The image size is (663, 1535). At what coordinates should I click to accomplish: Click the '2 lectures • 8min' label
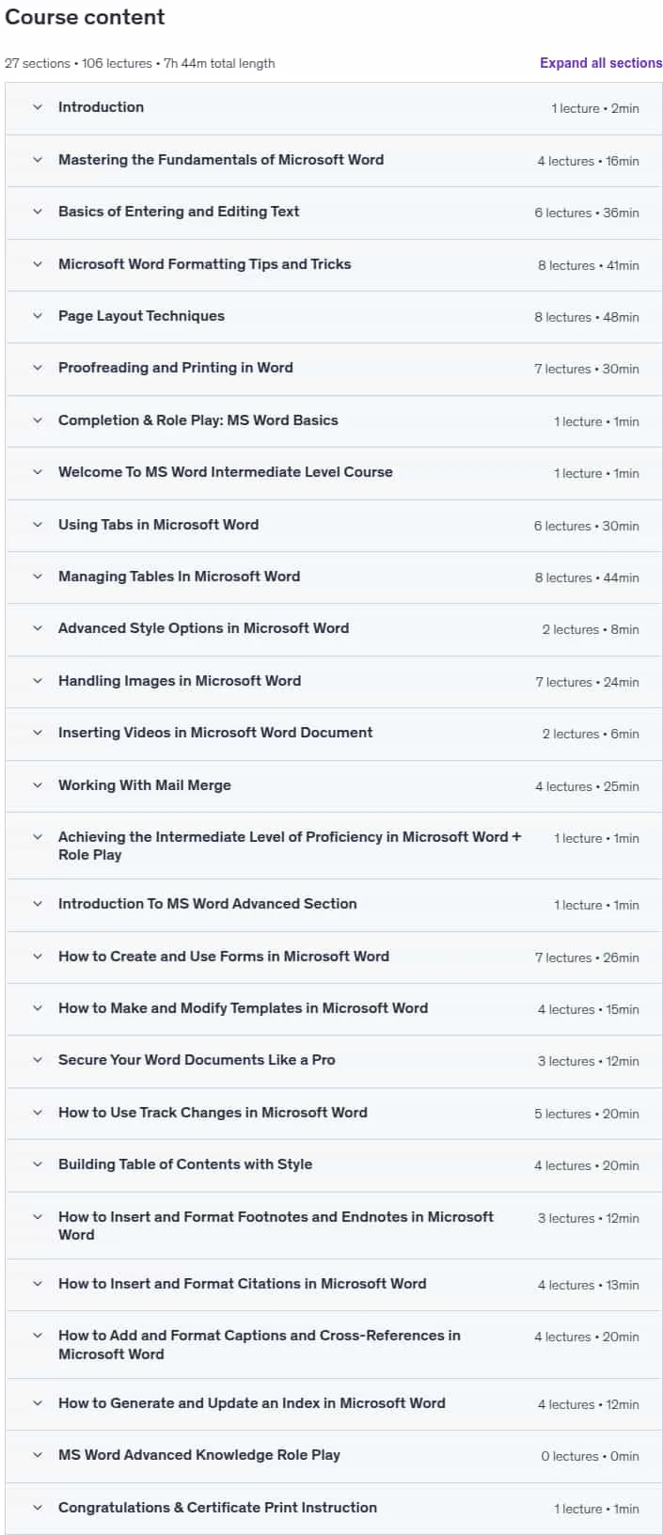click(x=591, y=629)
